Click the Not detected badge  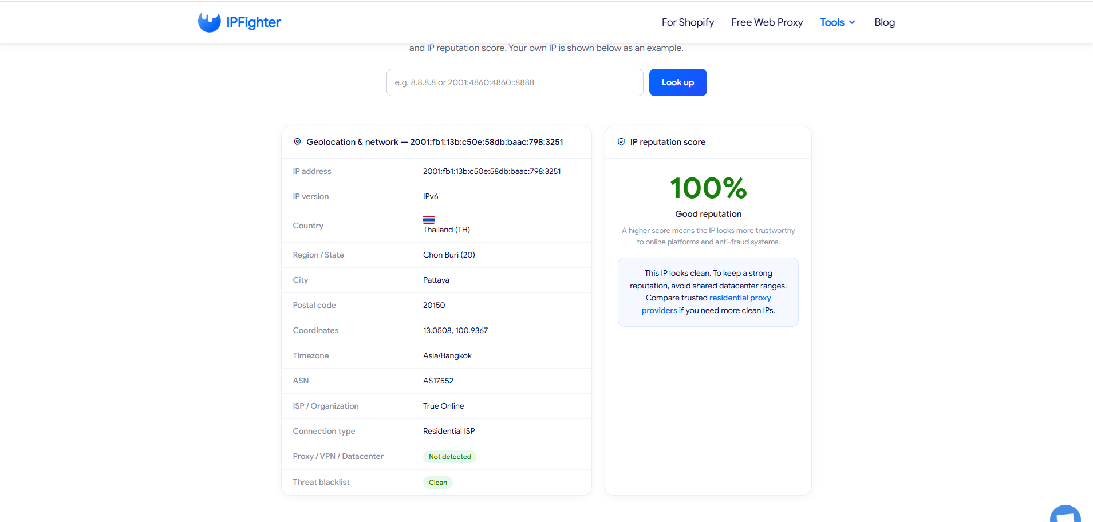[x=450, y=457]
